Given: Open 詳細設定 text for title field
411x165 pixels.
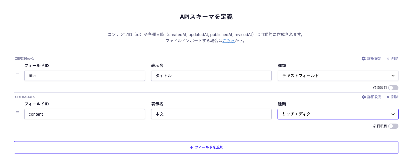Looking at the screenshot, I should coord(374,59).
